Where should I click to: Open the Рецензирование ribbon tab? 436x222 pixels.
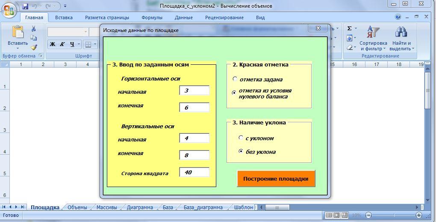[x=224, y=17]
